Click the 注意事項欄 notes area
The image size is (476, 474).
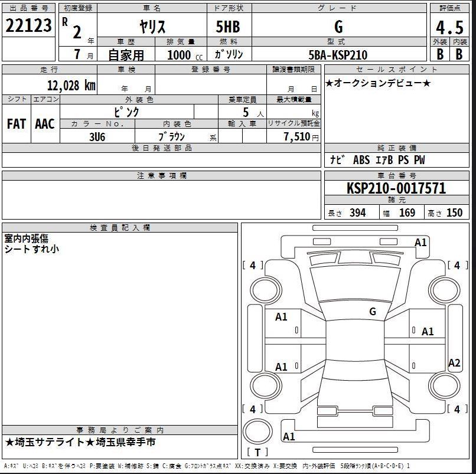[x=161, y=200]
